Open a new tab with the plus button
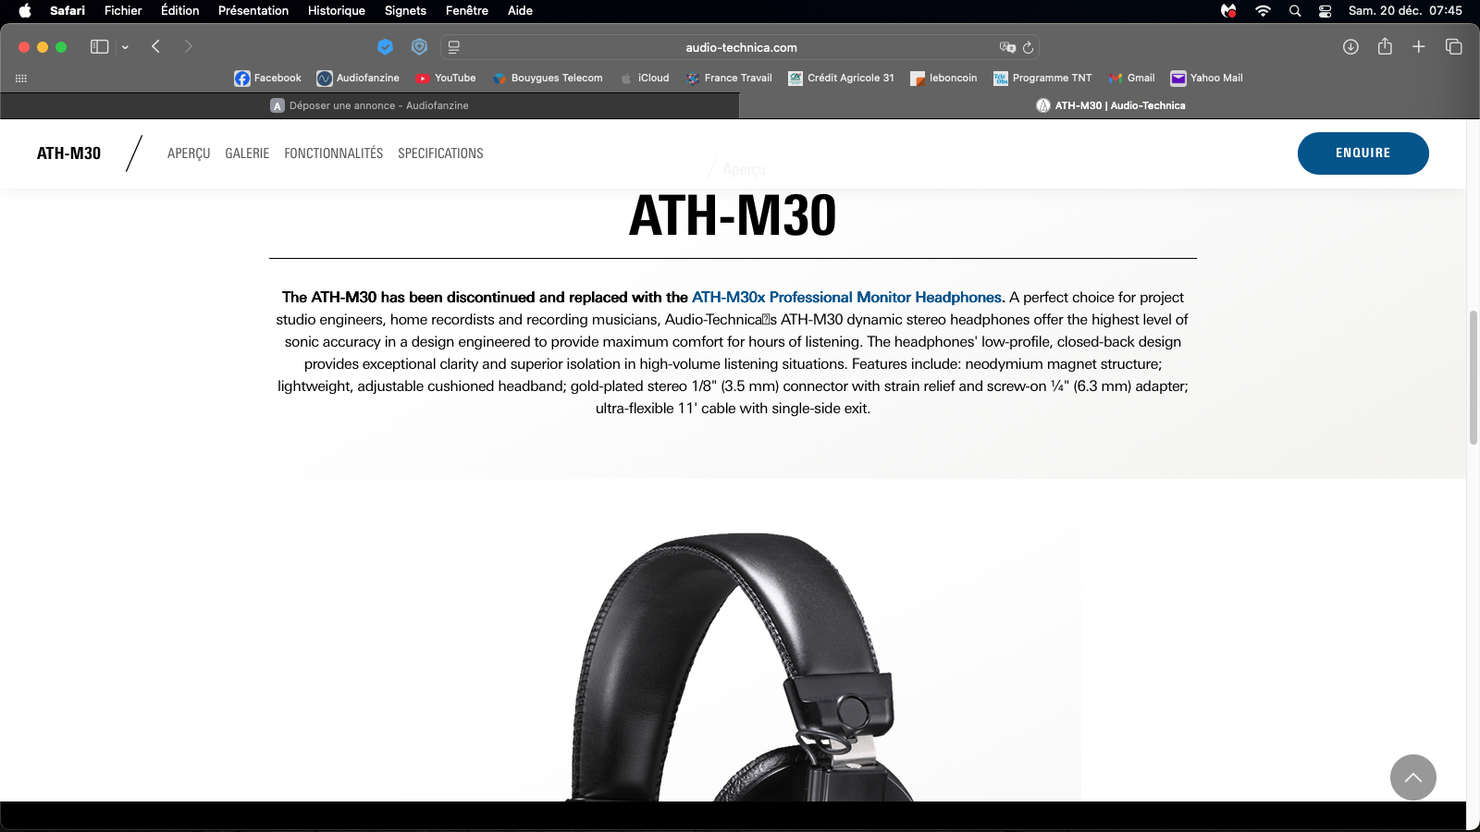This screenshot has width=1480, height=832. coord(1418,46)
